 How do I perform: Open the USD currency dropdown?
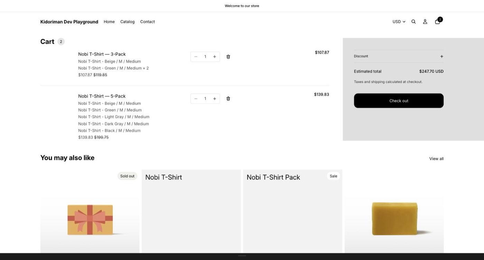[x=399, y=21]
